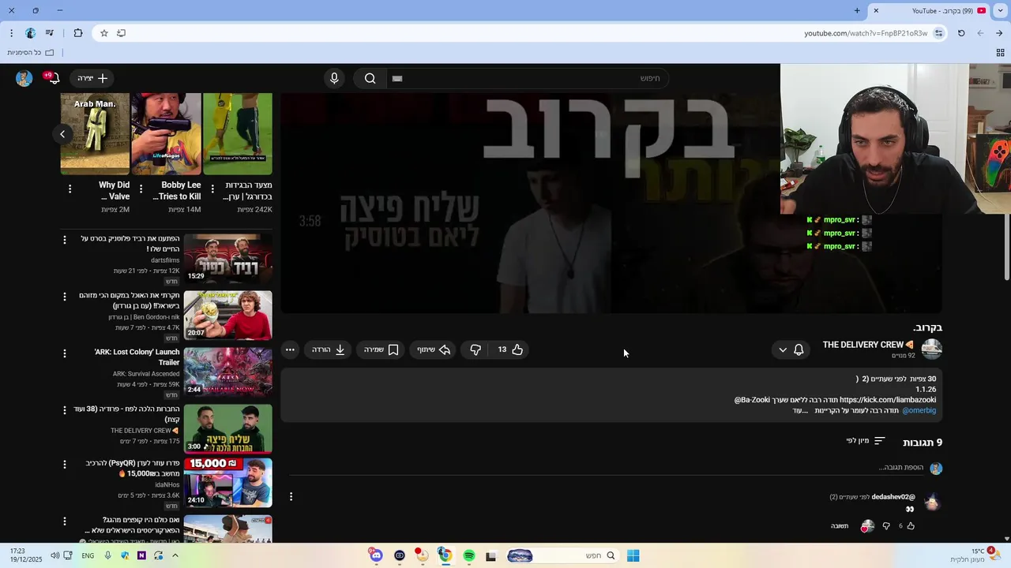Click the YouTube voice search microphone
Screen dimensions: 1011x568
coord(334,78)
